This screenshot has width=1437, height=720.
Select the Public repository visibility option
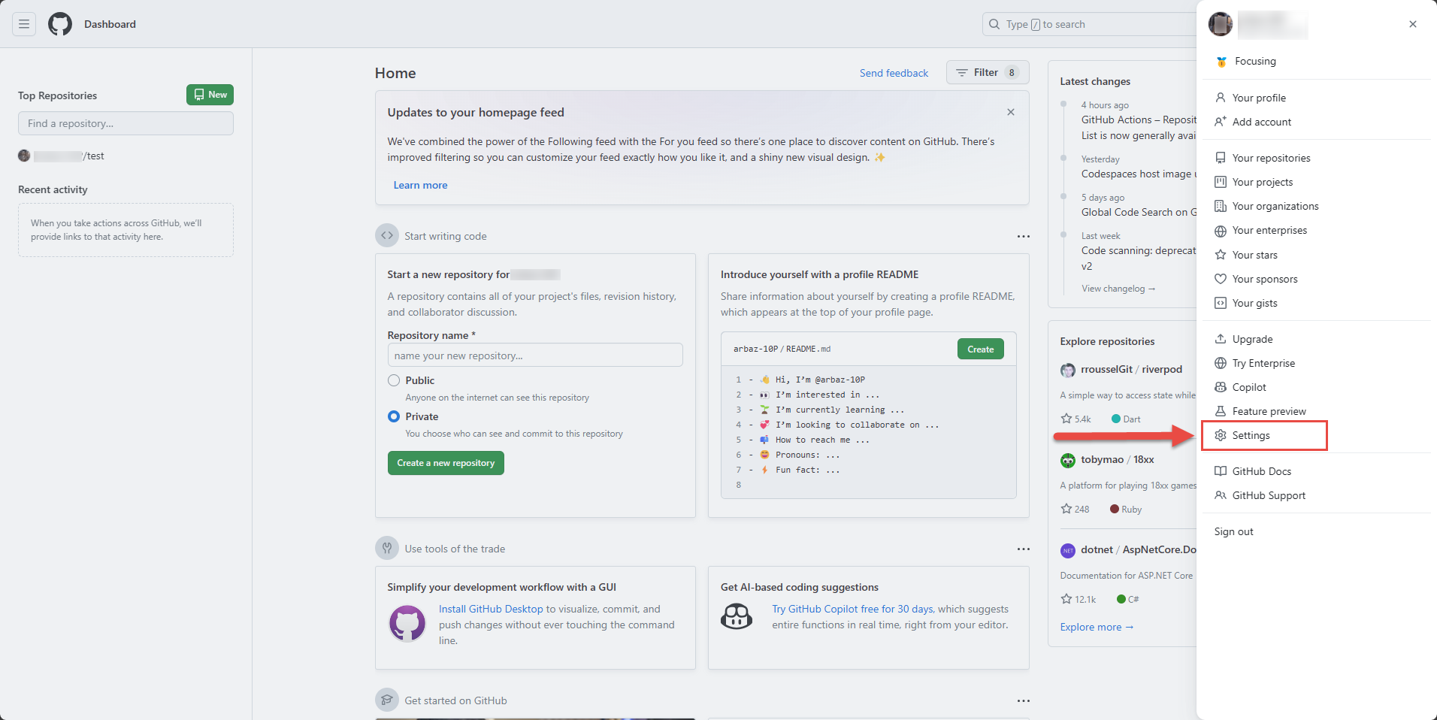pos(393,380)
